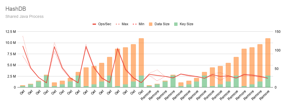Click the Ops/Sec legend line marker
This screenshot has width=286, height=105.
coord(95,24)
